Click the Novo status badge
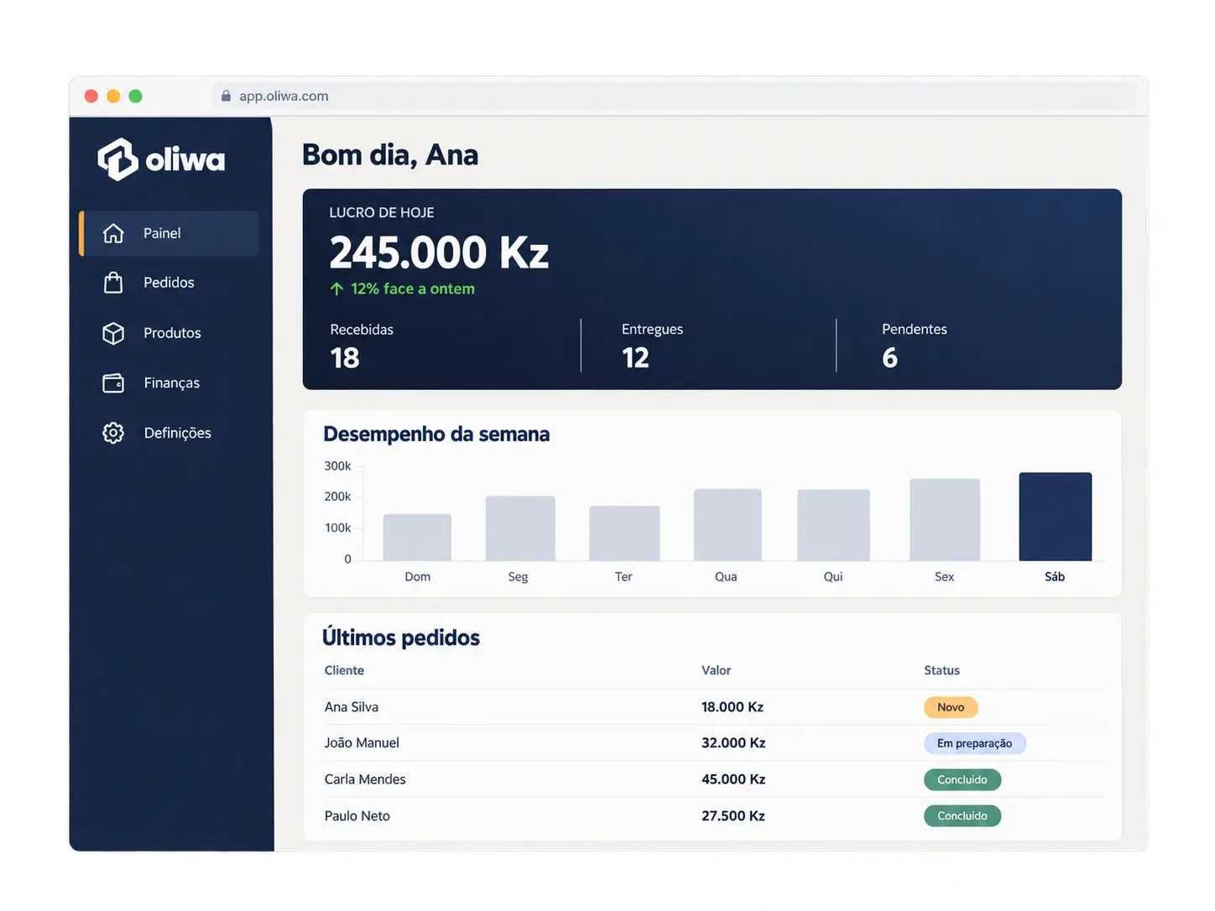The image size is (1215, 911). tap(951, 707)
